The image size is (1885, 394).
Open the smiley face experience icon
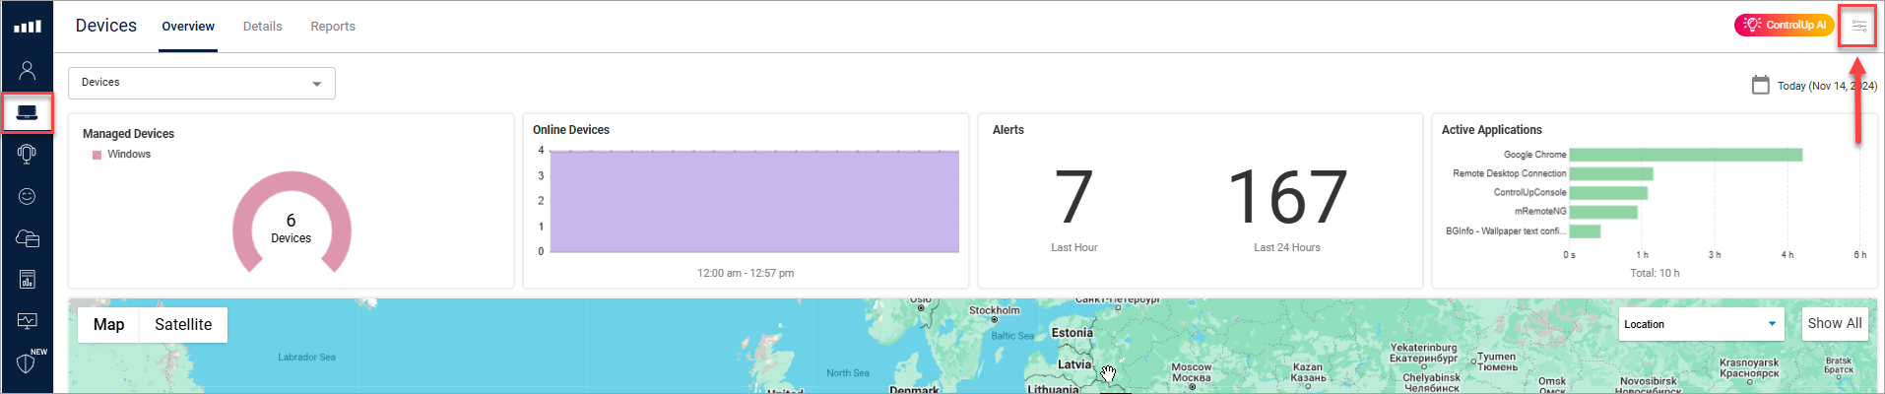(28, 196)
